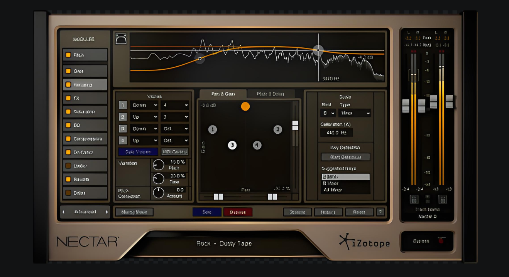Open voice 3 interval dropdown showing Oct.
The height and width of the screenshot is (277, 509).
click(175, 129)
